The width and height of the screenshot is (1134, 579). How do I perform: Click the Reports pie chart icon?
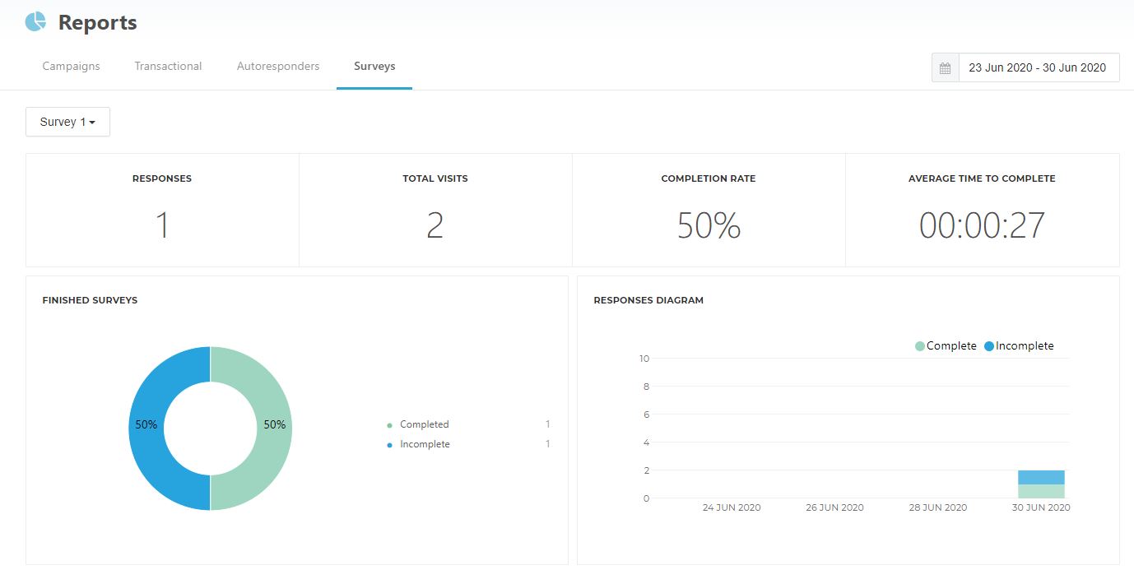pyautogui.click(x=35, y=22)
